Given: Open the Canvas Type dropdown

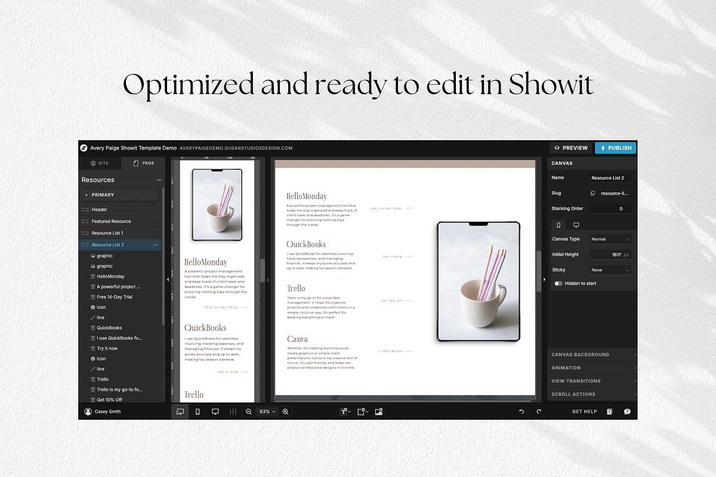Looking at the screenshot, I should point(610,239).
